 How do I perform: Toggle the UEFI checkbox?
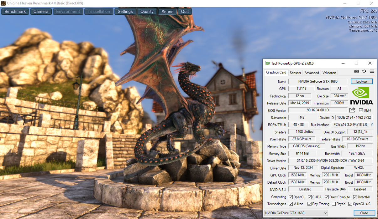(x=361, y=110)
